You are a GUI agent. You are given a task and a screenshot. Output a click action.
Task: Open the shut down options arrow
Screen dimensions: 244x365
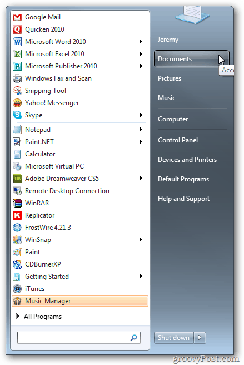click(200, 338)
